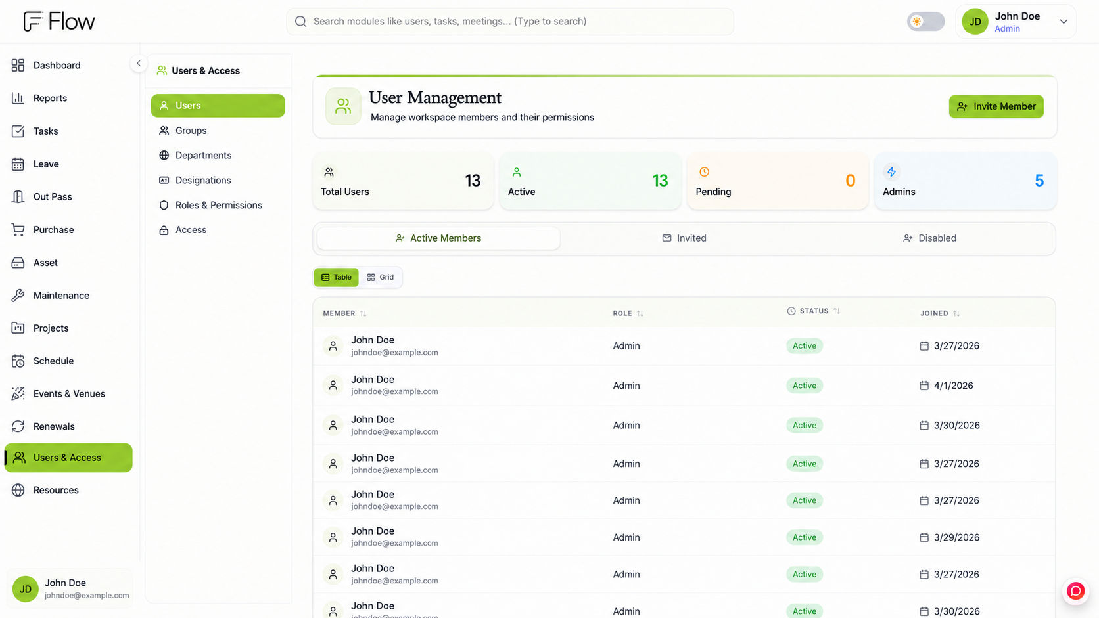Sort by the Member column
This screenshot has height=618, width=1099.
tap(344, 313)
